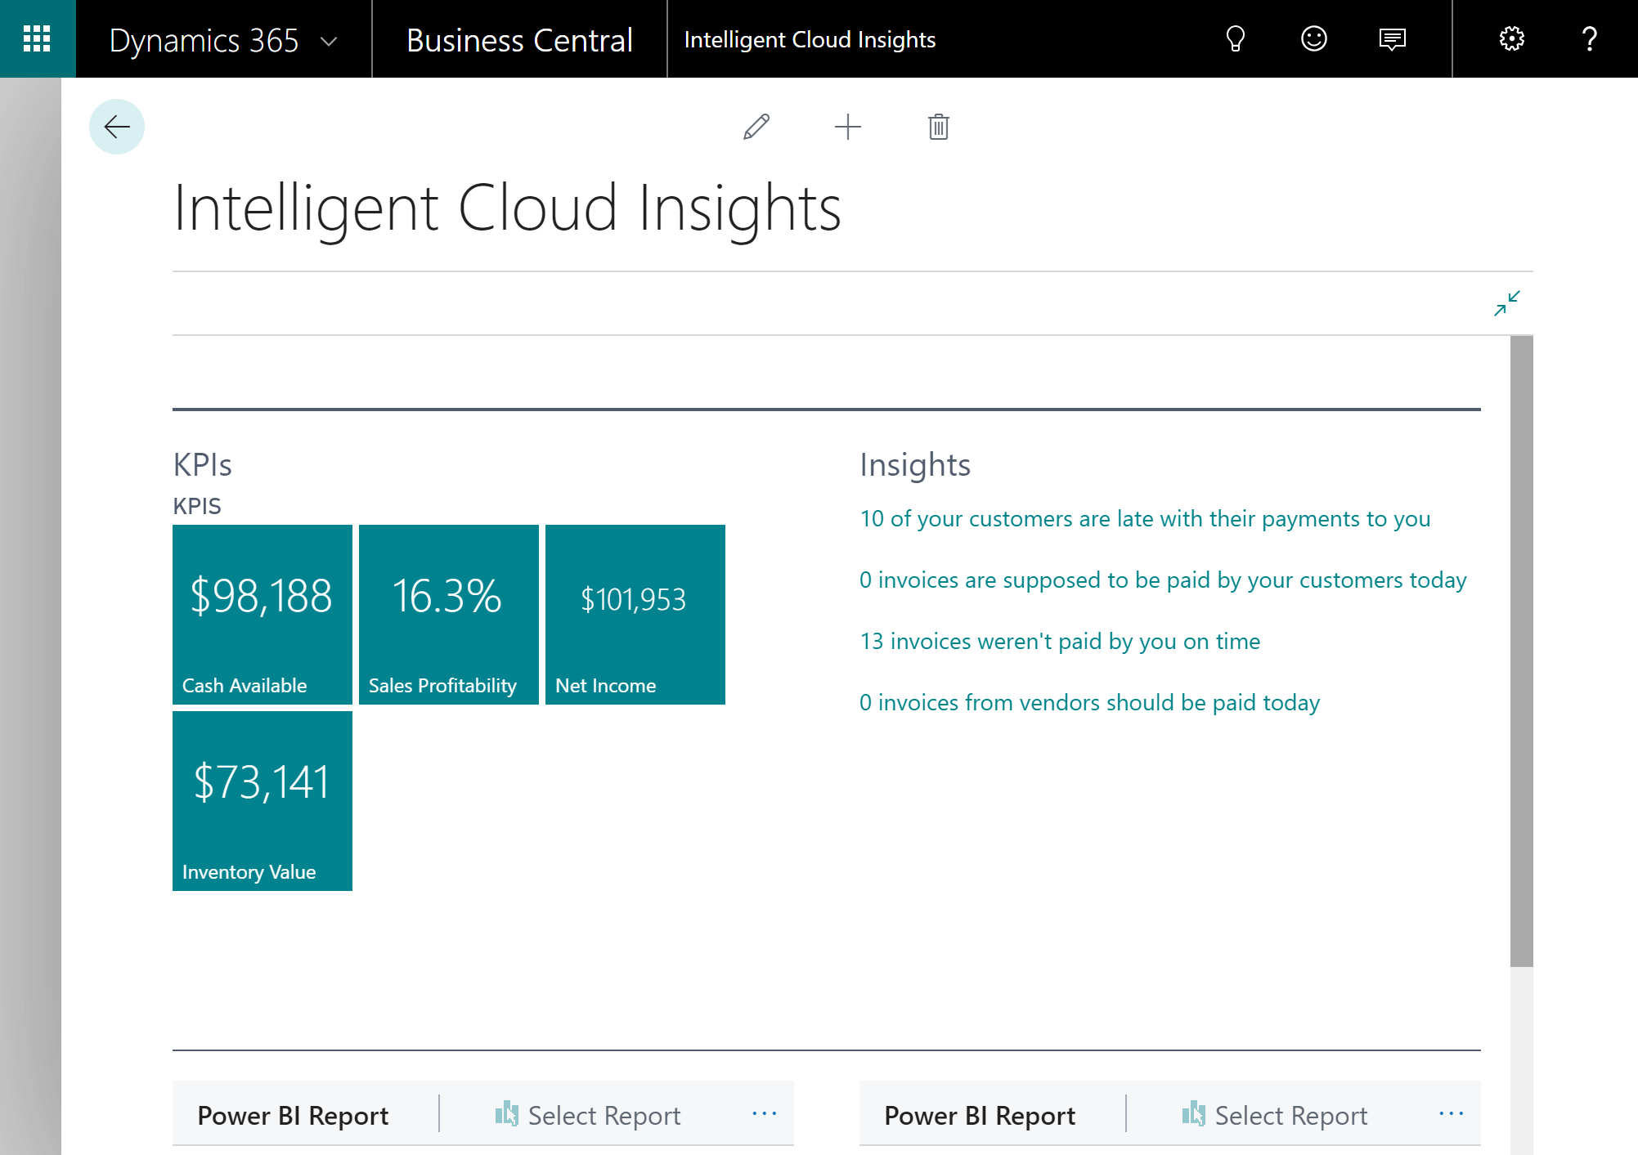The width and height of the screenshot is (1638, 1155).
Task: Open the app launcher waffle icon
Action: click(37, 38)
